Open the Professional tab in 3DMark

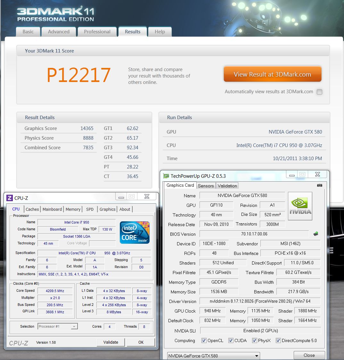click(97, 32)
